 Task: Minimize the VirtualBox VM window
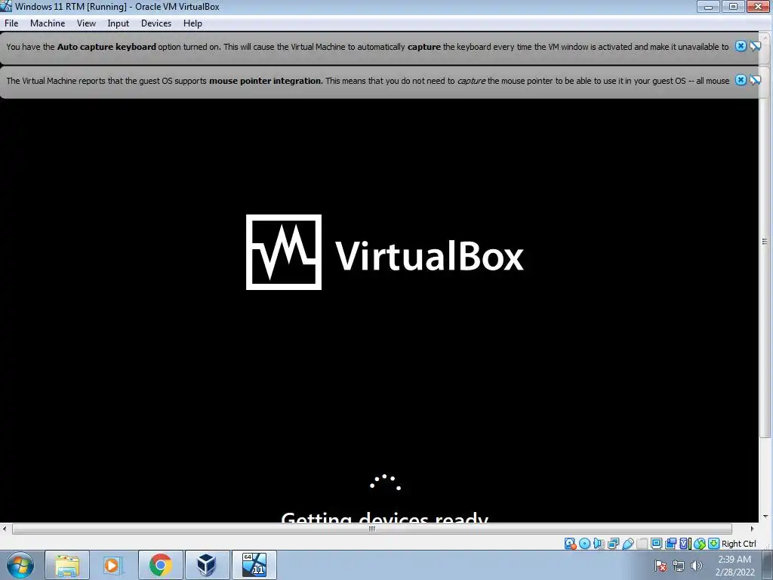click(x=708, y=6)
